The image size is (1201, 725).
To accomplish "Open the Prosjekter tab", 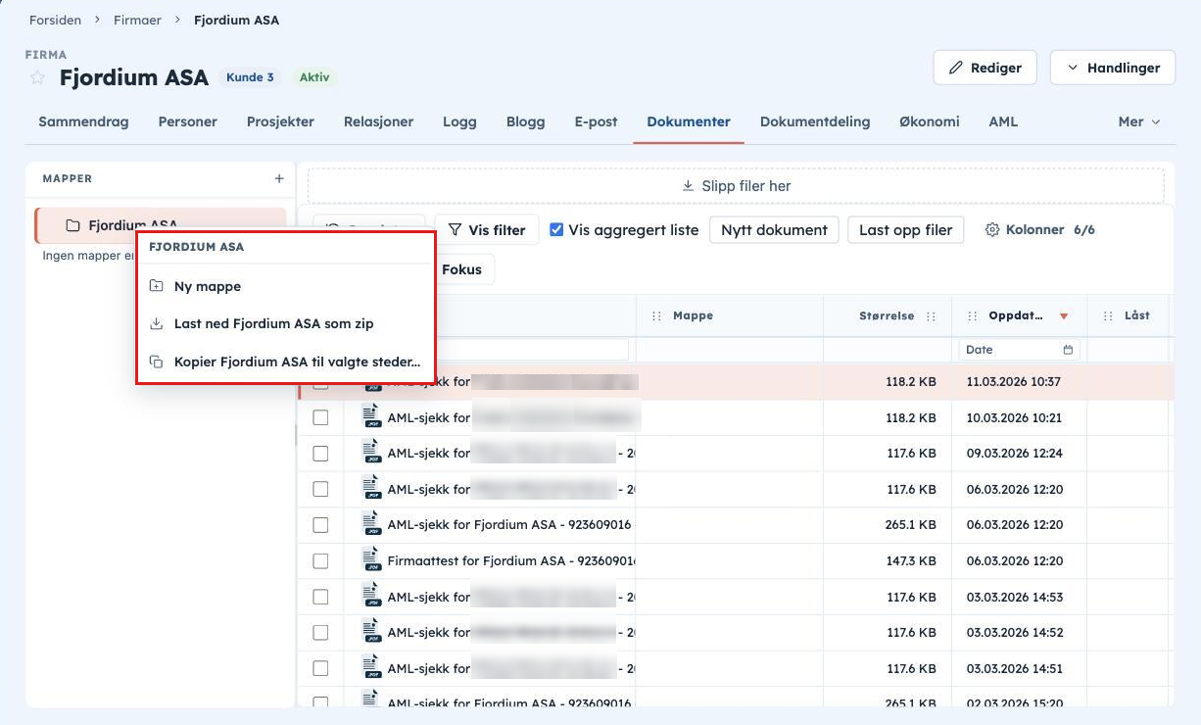I will point(280,121).
